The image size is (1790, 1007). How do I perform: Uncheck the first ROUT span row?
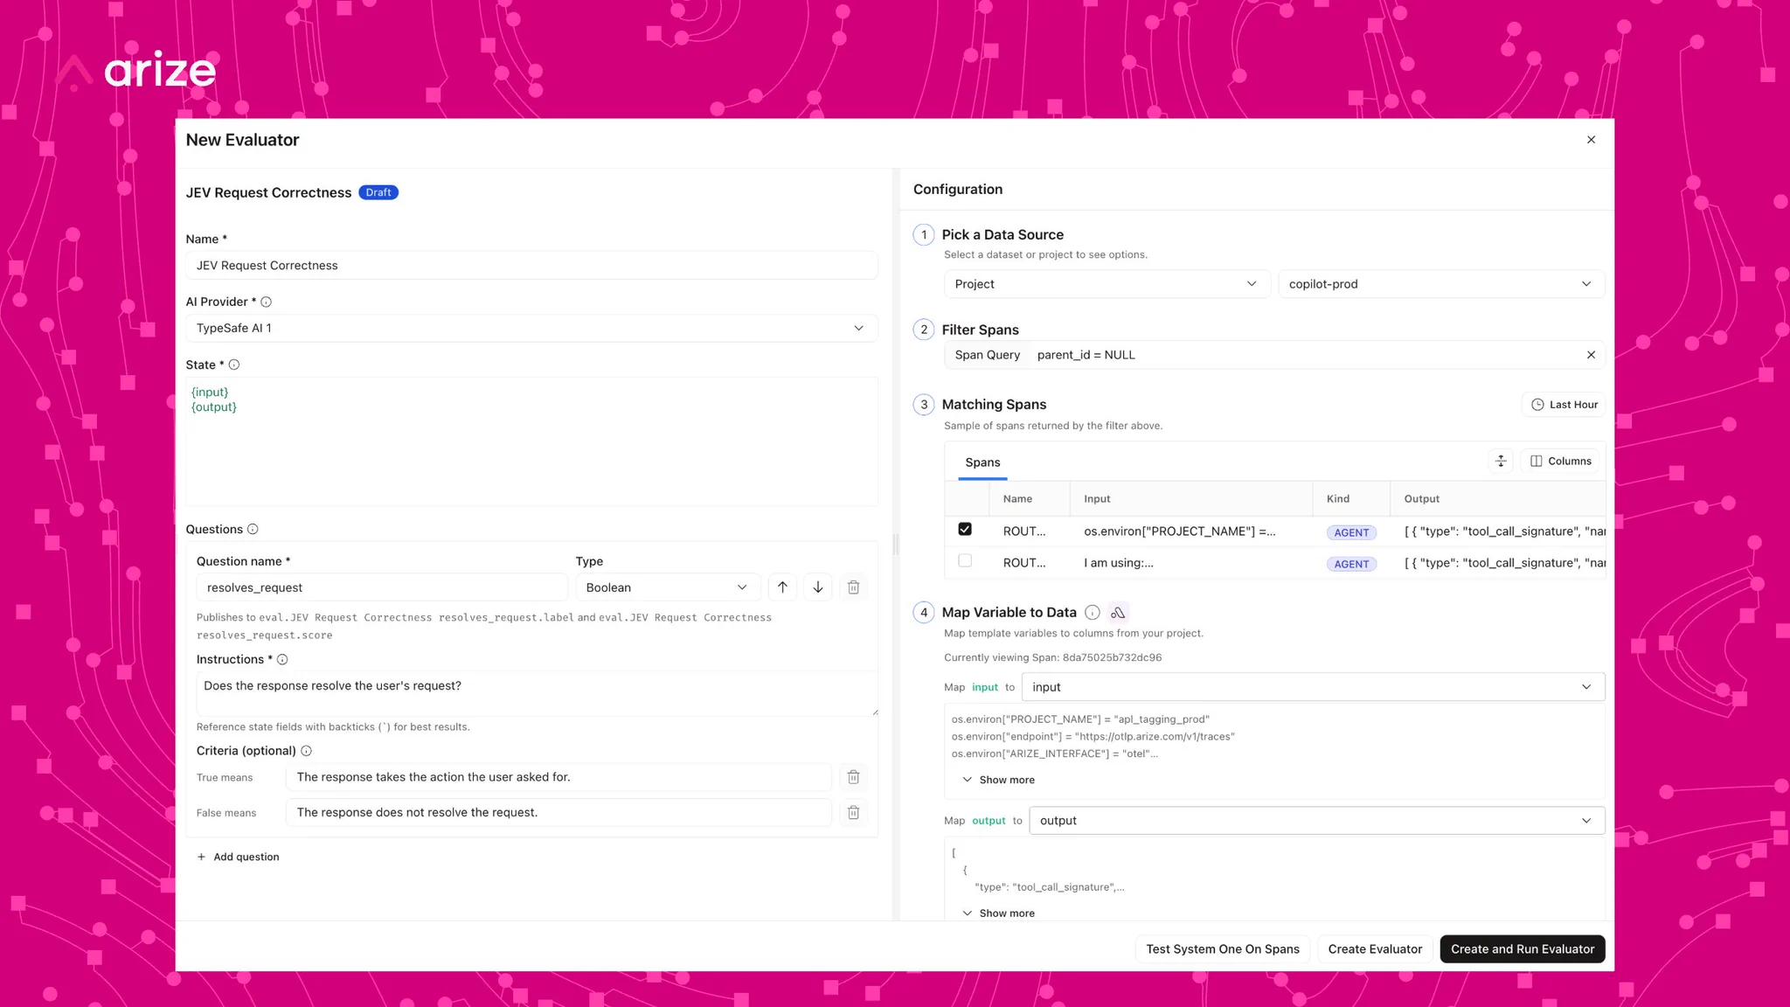pos(965,529)
